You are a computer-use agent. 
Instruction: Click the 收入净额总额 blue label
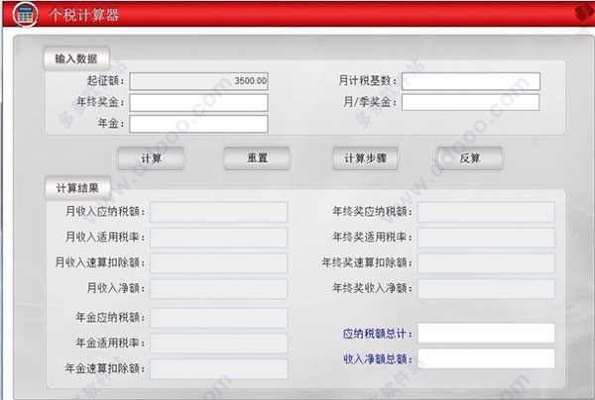pos(377,358)
